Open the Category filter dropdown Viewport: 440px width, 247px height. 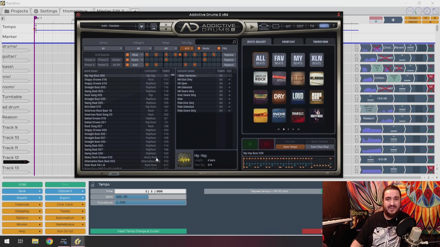pyautogui.click(x=139, y=48)
